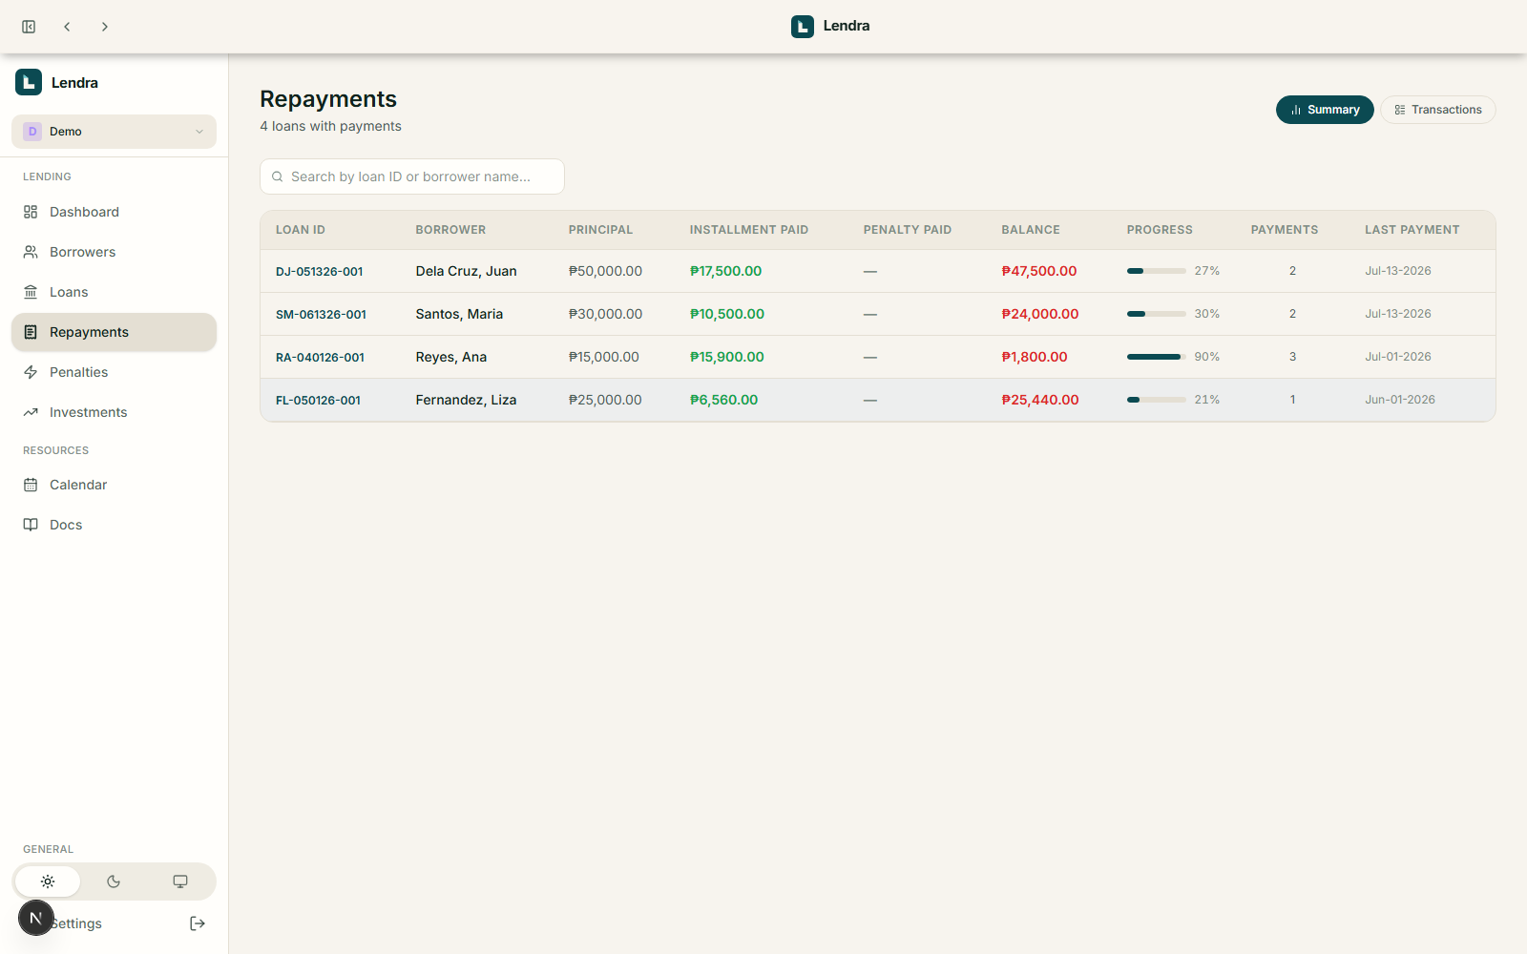Click last payment Jul-01-2026

point(1398,357)
